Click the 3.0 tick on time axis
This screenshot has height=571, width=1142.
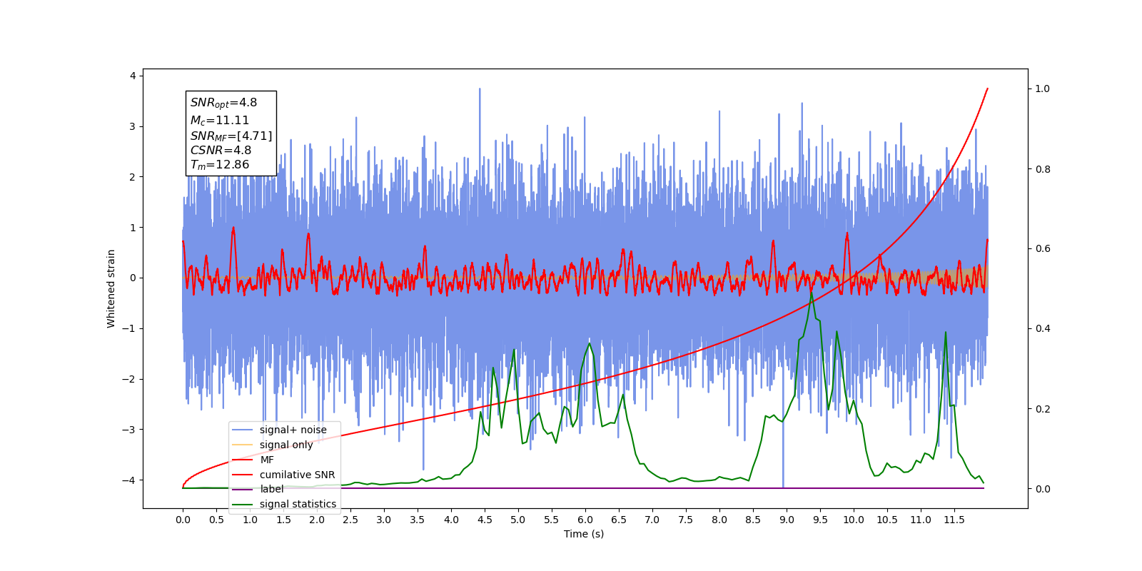(x=384, y=520)
